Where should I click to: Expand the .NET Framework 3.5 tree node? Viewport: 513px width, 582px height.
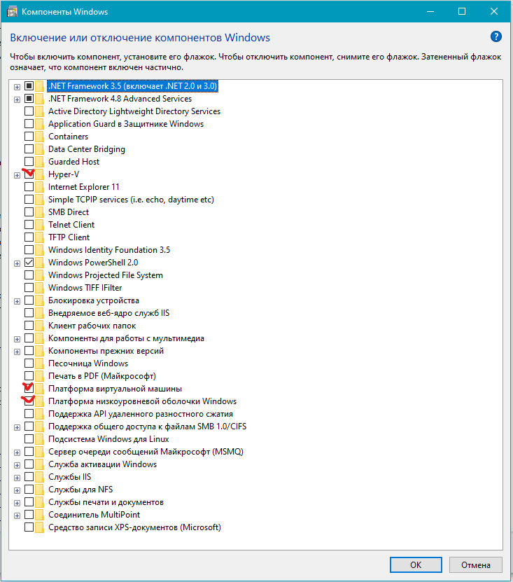[17, 86]
